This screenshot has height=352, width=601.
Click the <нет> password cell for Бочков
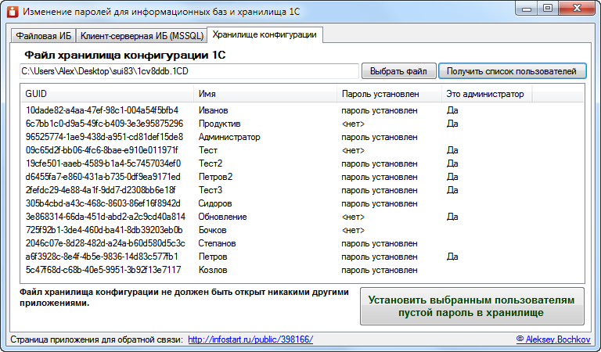pos(353,230)
